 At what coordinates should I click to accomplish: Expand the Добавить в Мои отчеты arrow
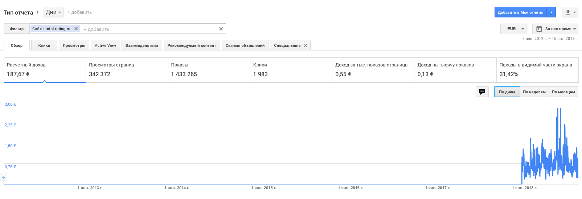click(x=551, y=12)
